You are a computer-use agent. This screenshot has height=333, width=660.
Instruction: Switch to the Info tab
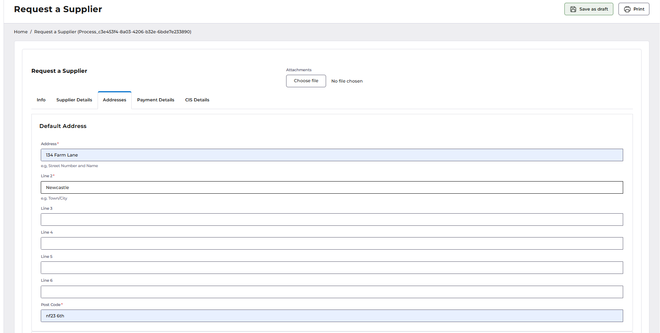tap(41, 100)
